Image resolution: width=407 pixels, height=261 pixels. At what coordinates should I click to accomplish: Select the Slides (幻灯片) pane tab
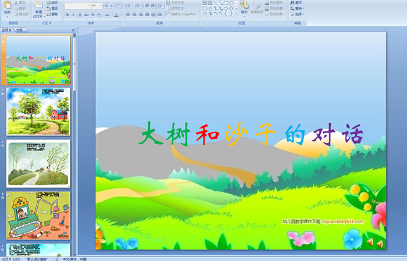tap(8, 30)
